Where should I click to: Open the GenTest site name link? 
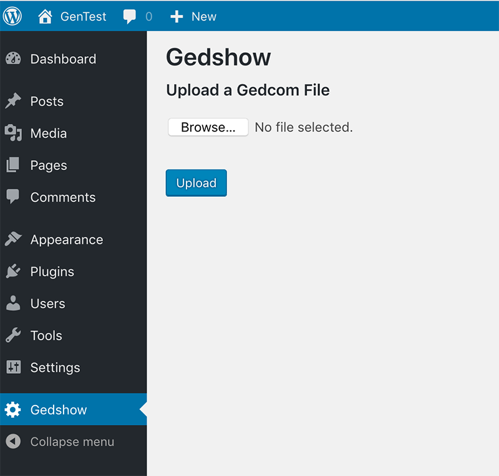[84, 17]
